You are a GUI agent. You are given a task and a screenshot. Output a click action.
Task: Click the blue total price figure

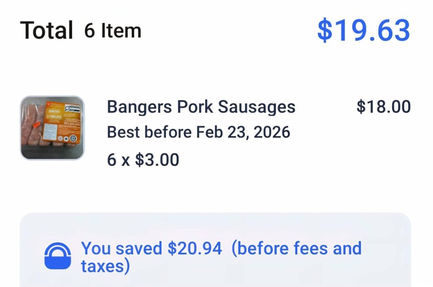365,30
